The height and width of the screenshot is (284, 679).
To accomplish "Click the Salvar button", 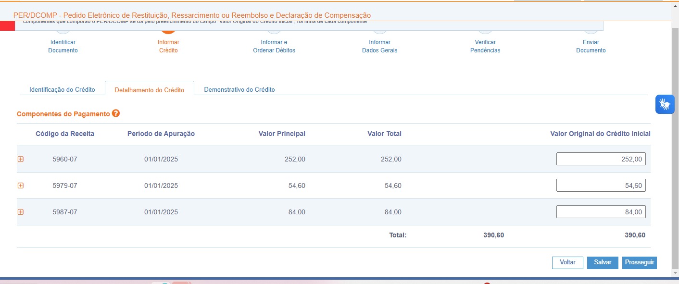I will tap(603, 262).
